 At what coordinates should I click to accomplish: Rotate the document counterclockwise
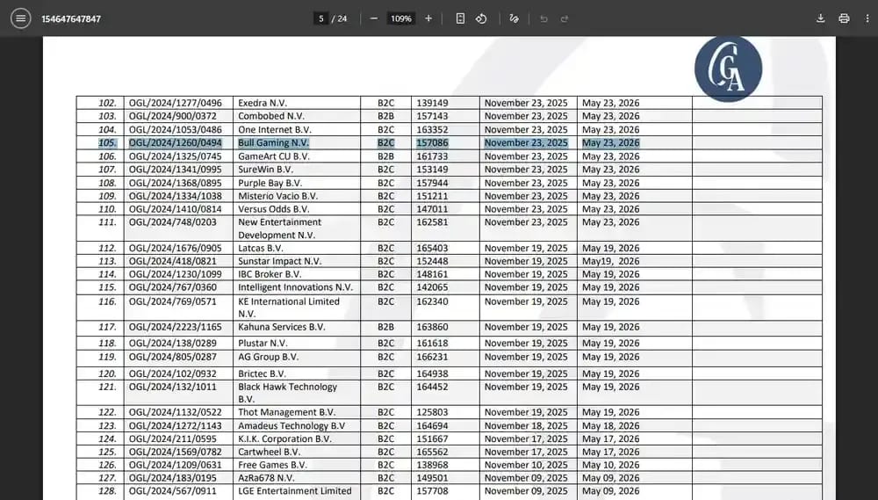click(x=481, y=18)
